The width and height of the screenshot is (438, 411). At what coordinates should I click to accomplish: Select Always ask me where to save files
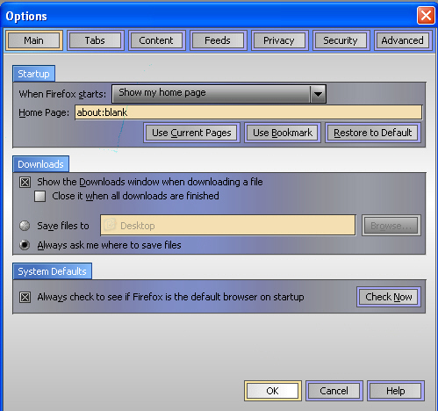coord(25,245)
